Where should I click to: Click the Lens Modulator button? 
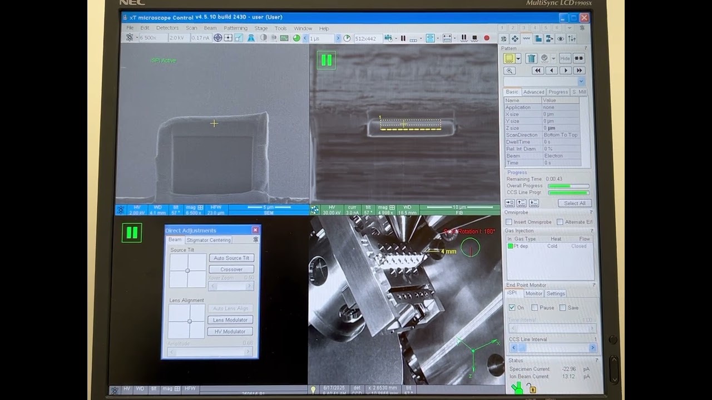tap(230, 320)
